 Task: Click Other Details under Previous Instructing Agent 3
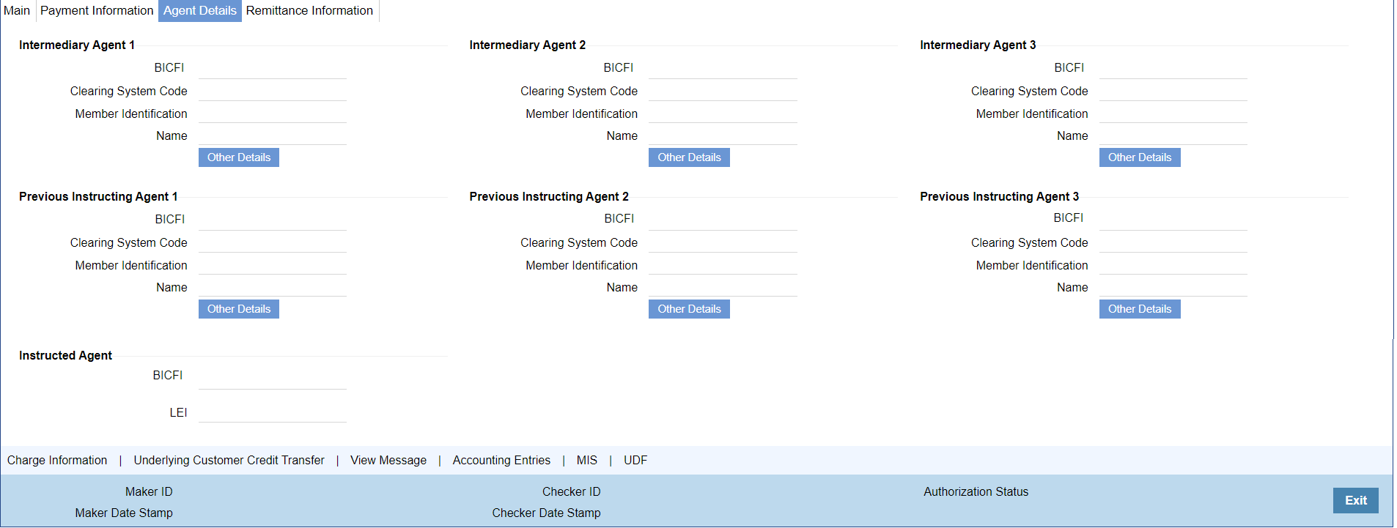click(1140, 309)
